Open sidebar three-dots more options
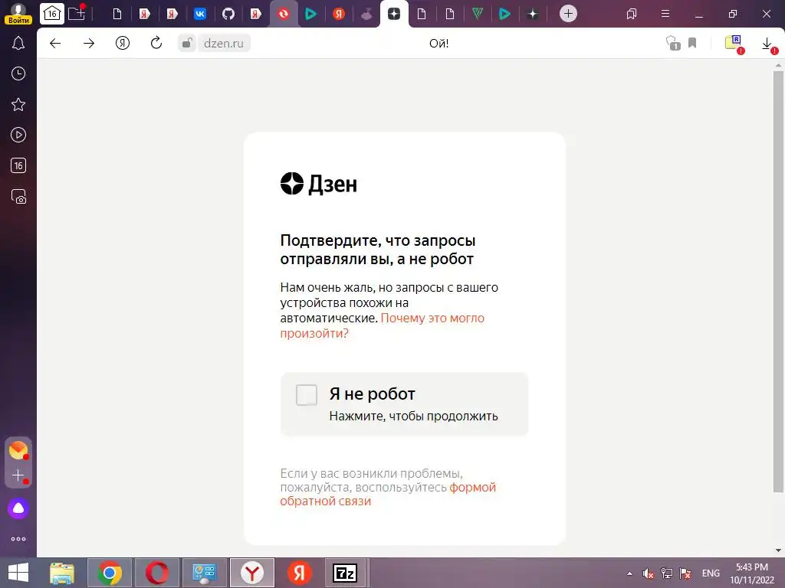This screenshot has height=588, width=785. coord(18,539)
